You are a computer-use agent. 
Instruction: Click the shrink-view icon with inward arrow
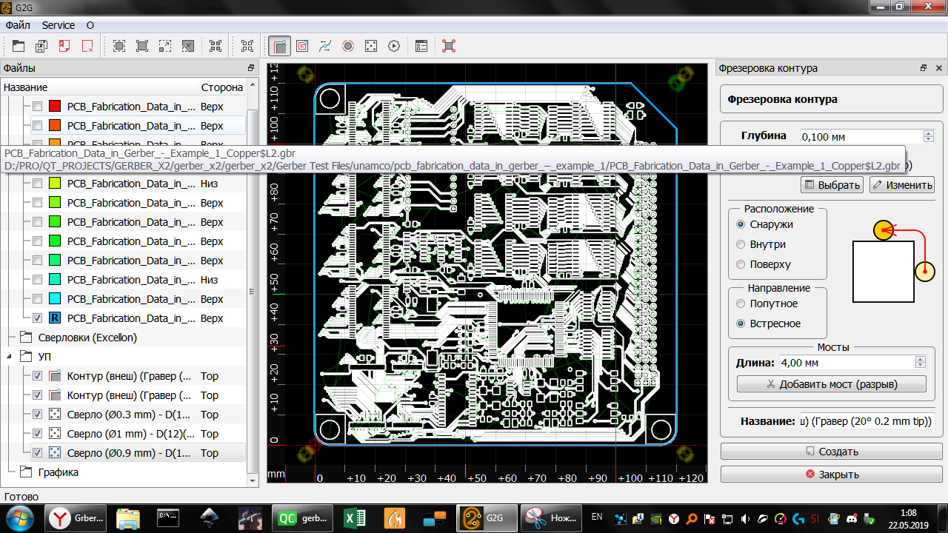[x=187, y=46]
